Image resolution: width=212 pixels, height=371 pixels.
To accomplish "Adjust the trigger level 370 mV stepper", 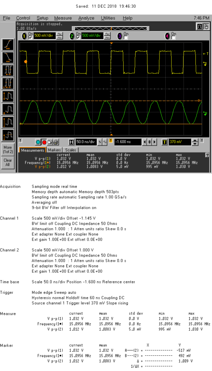I will 195,142.
